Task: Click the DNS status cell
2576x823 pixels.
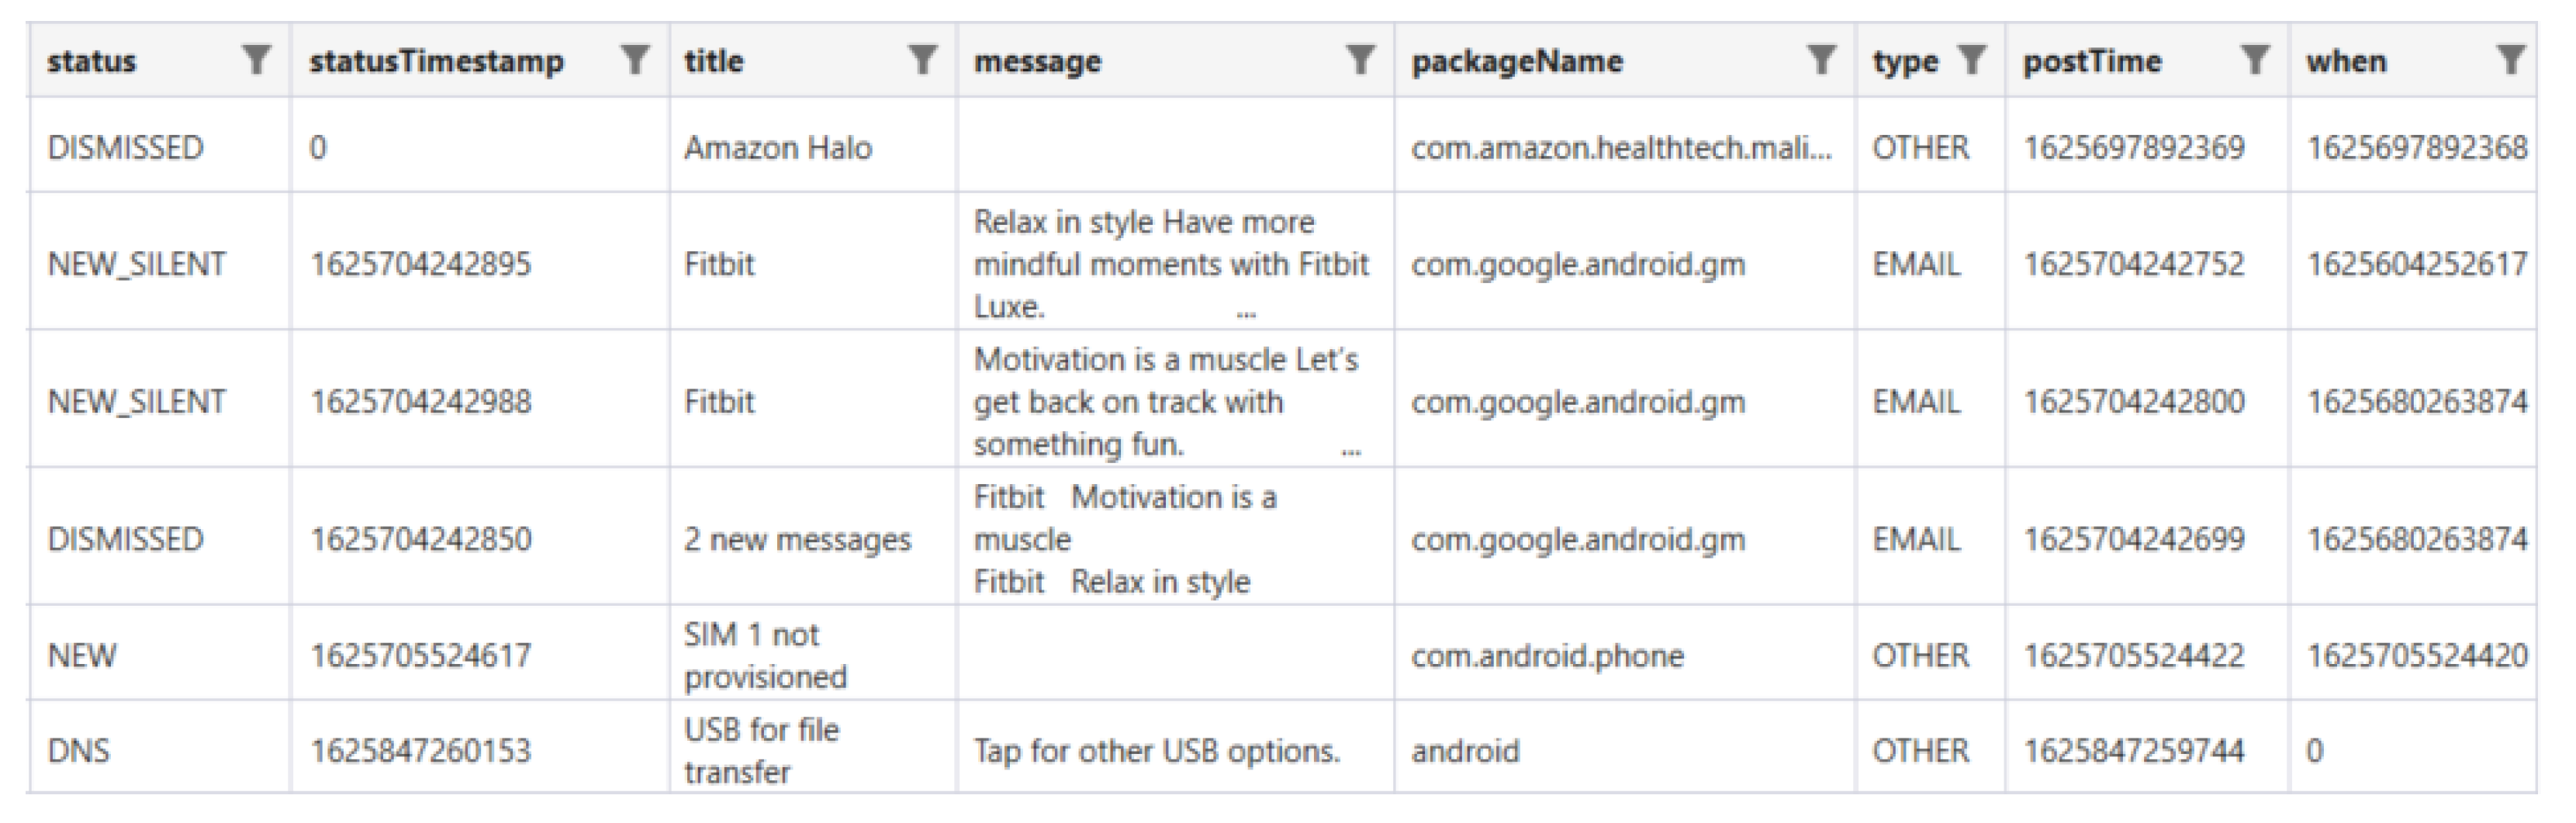Action: coord(78,750)
